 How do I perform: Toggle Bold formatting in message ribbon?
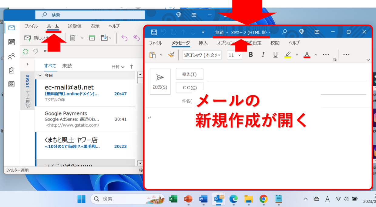[x=251, y=55]
